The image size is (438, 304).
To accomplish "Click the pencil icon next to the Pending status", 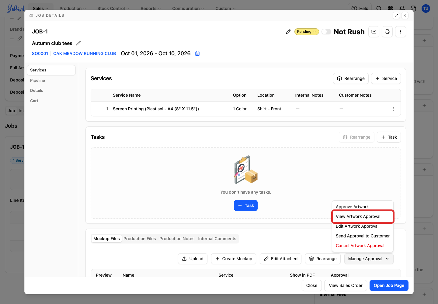I will [288, 32].
